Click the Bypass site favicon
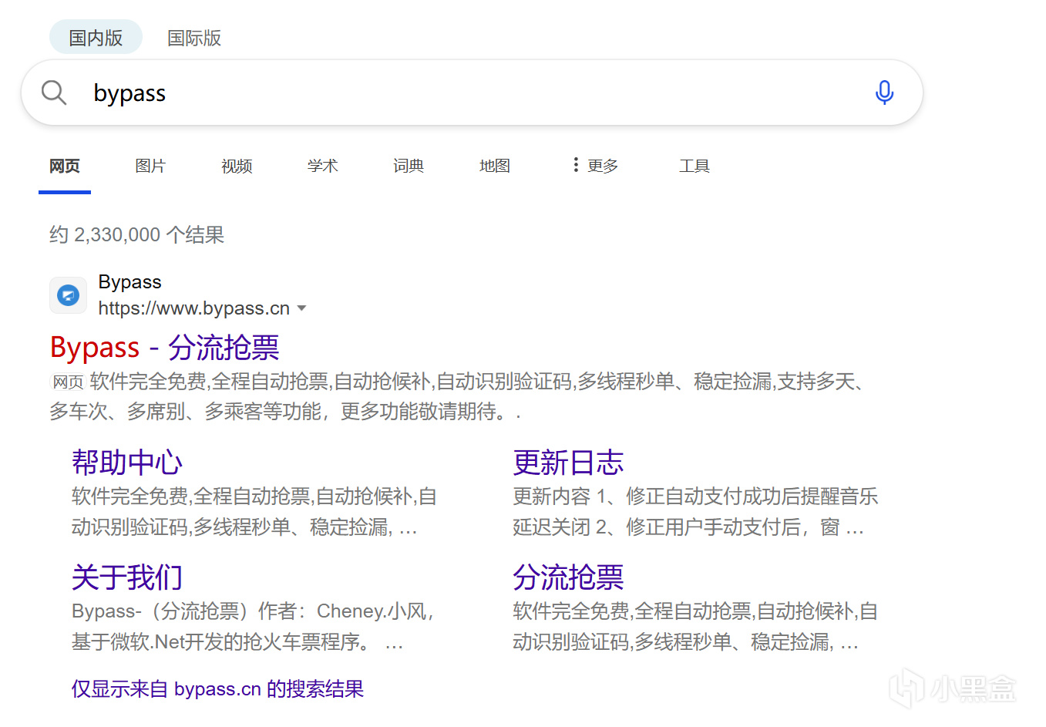Viewport: 1046px width, 727px height. tap(69, 295)
